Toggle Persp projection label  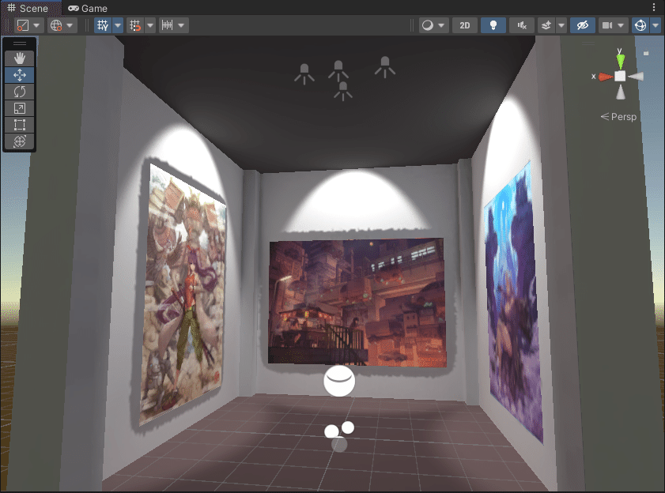pos(619,117)
